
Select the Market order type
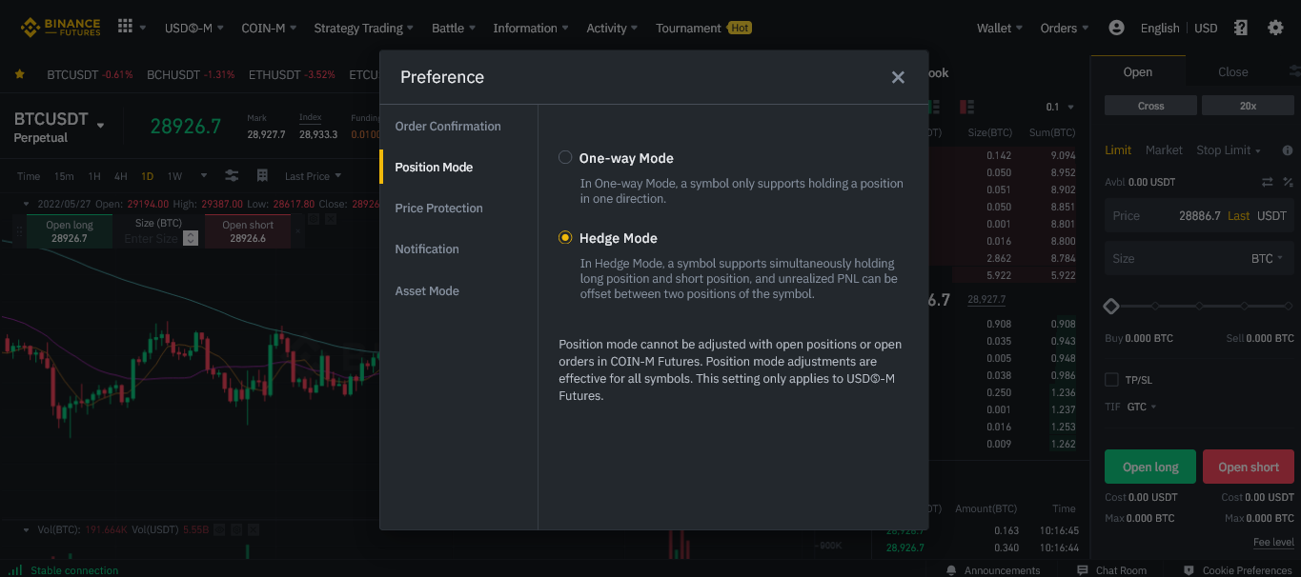1164,150
